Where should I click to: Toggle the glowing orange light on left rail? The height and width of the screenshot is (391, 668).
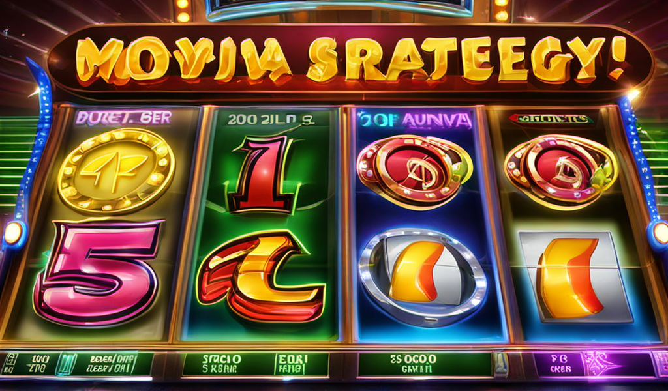point(13,233)
